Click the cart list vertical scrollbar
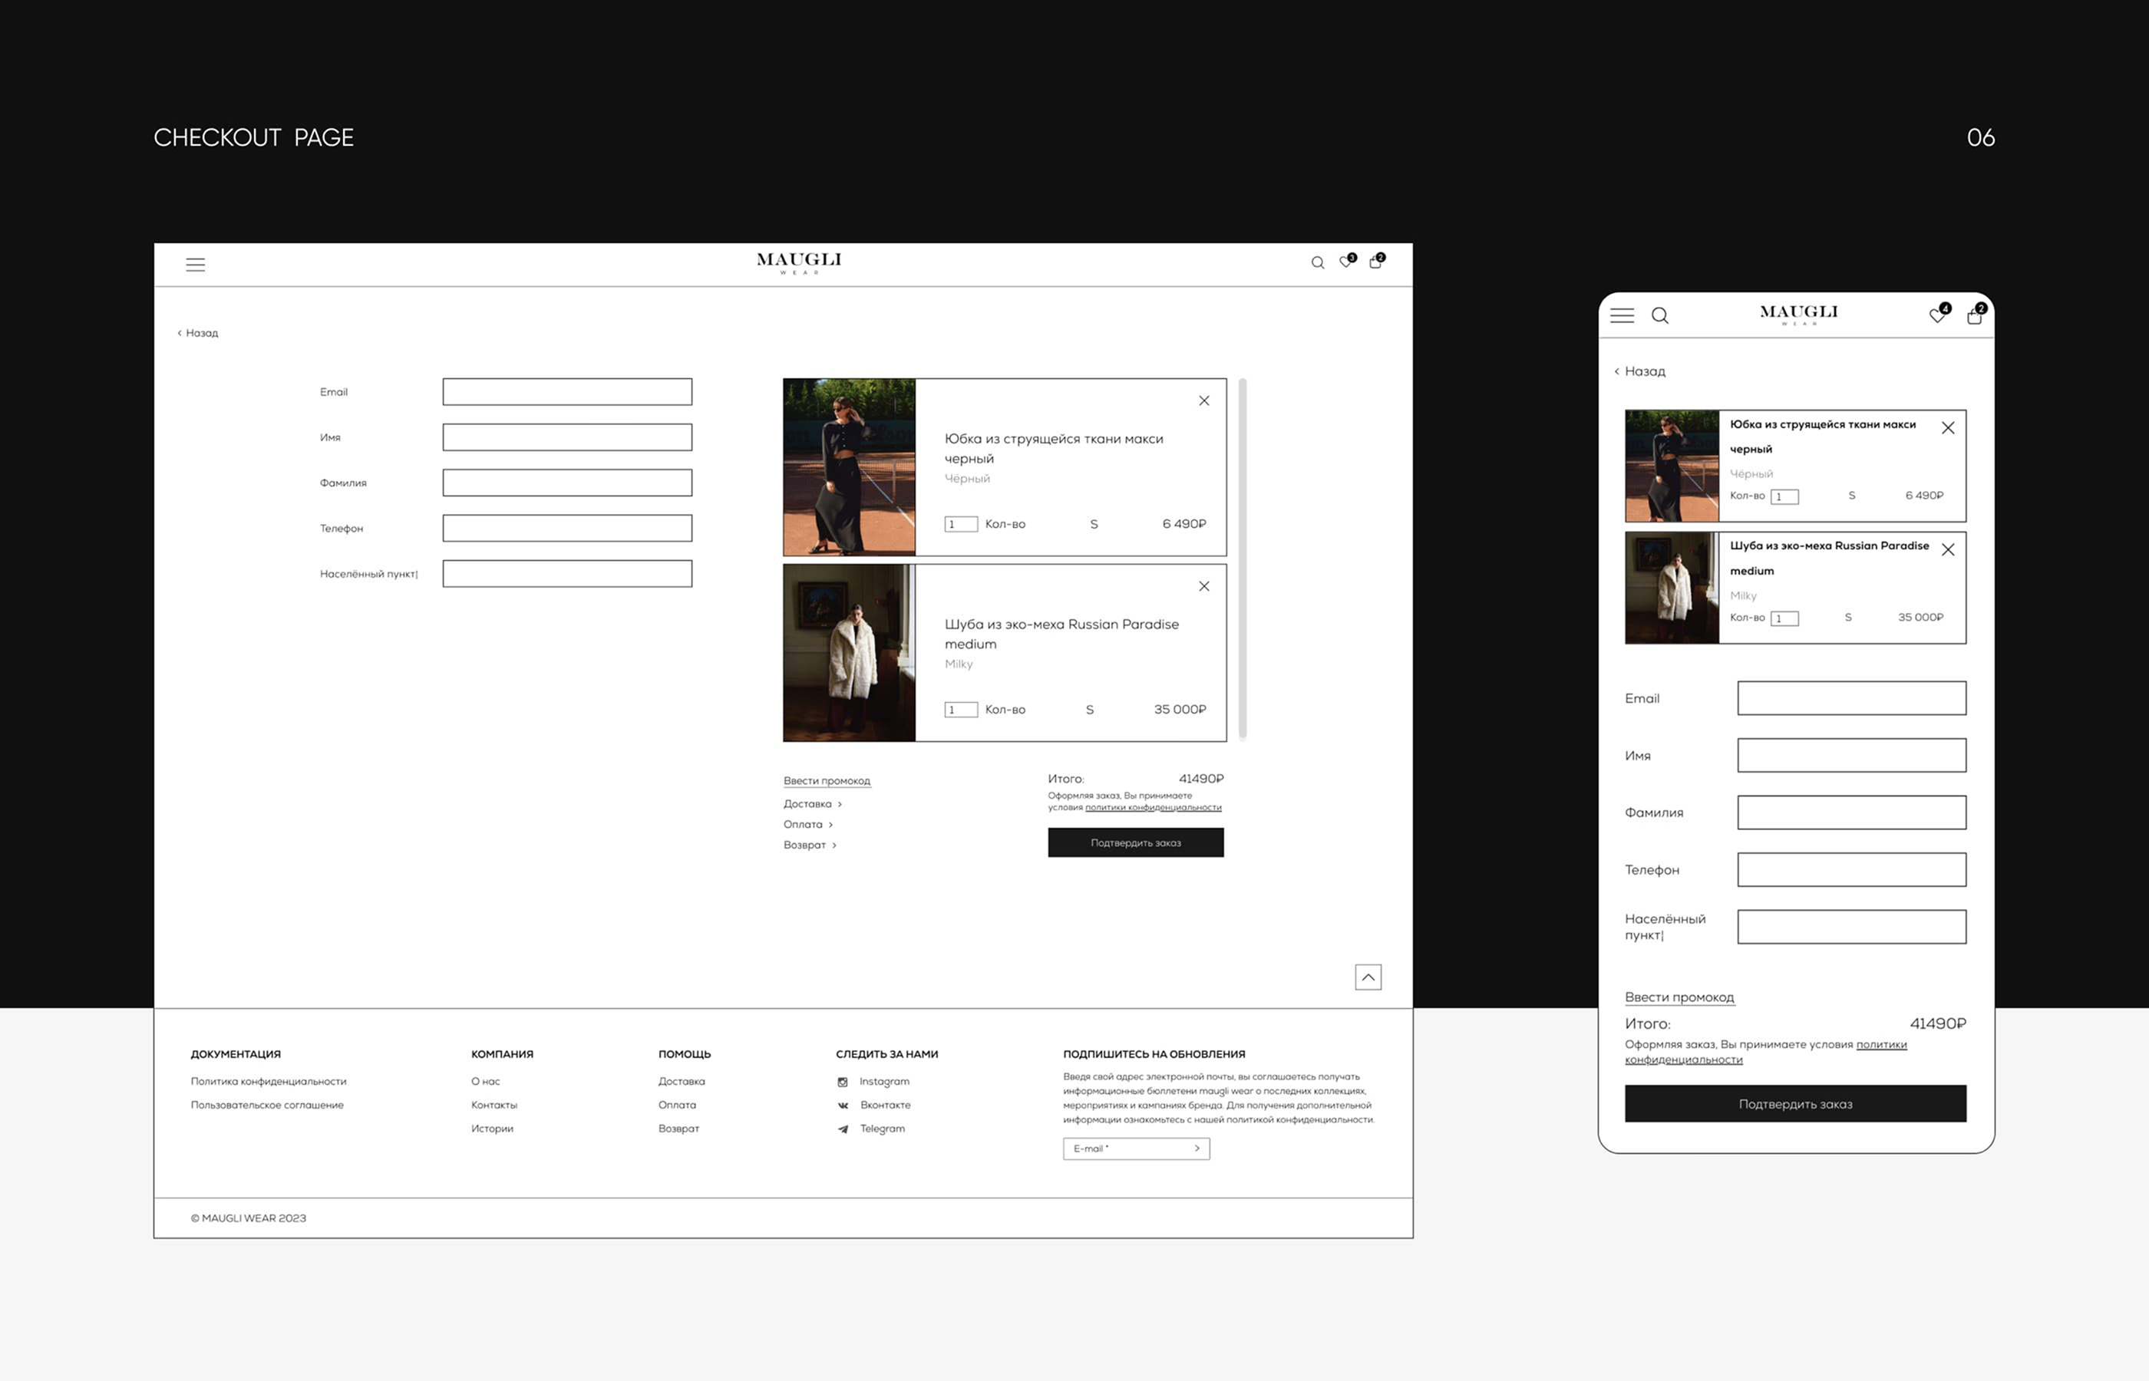The height and width of the screenshot is (1381, 2149). tap(1243, 559)
